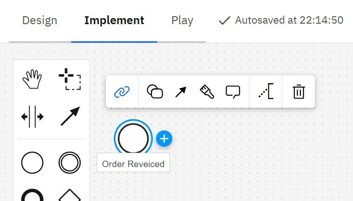
Task: Click the Autosaved at 22:14:50 status
Action: (289, 20)
